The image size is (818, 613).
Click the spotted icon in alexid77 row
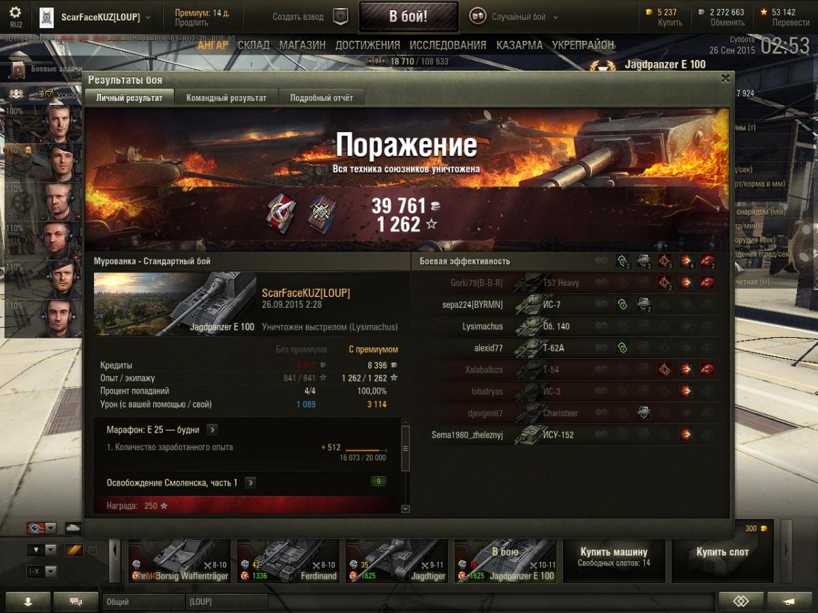pos(622,348)
